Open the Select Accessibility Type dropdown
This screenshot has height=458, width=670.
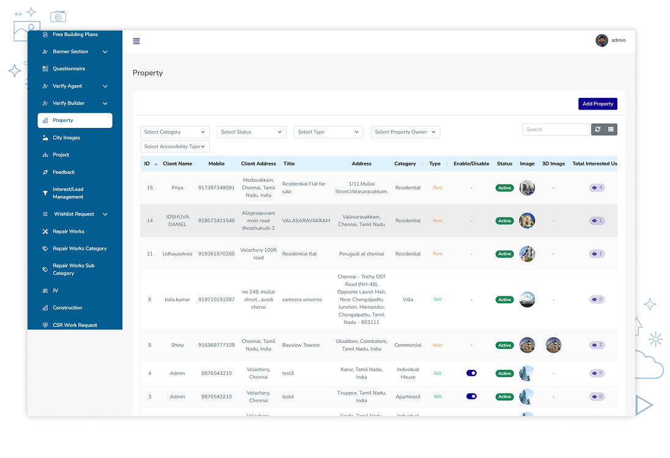coord(175,147)
